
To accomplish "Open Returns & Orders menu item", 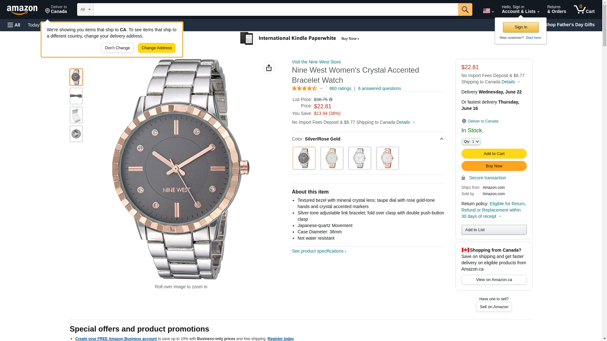I will 556,9.
